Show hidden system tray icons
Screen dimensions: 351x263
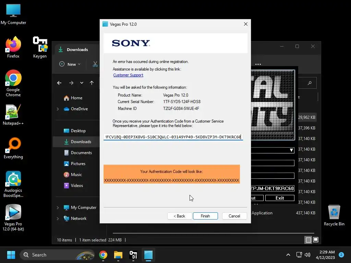click(288, 255)
